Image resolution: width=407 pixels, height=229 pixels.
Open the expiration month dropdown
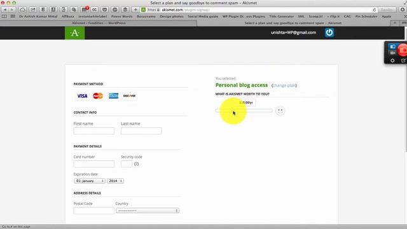(90, 181)
